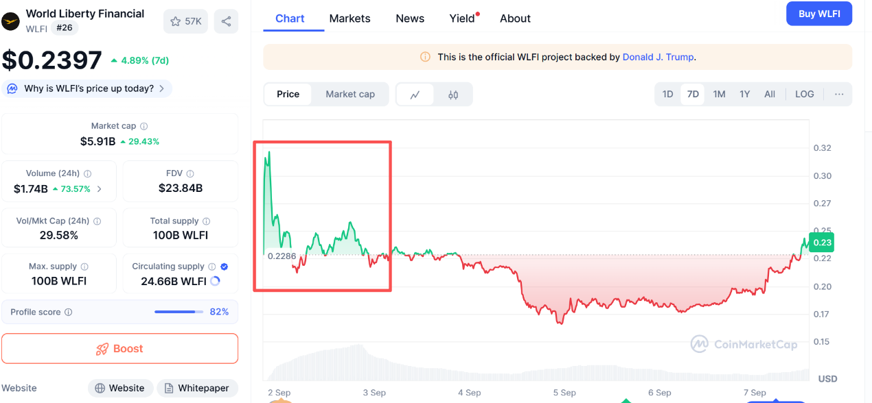
Task: Select the Price chart toggle
Action: point(288,95)
